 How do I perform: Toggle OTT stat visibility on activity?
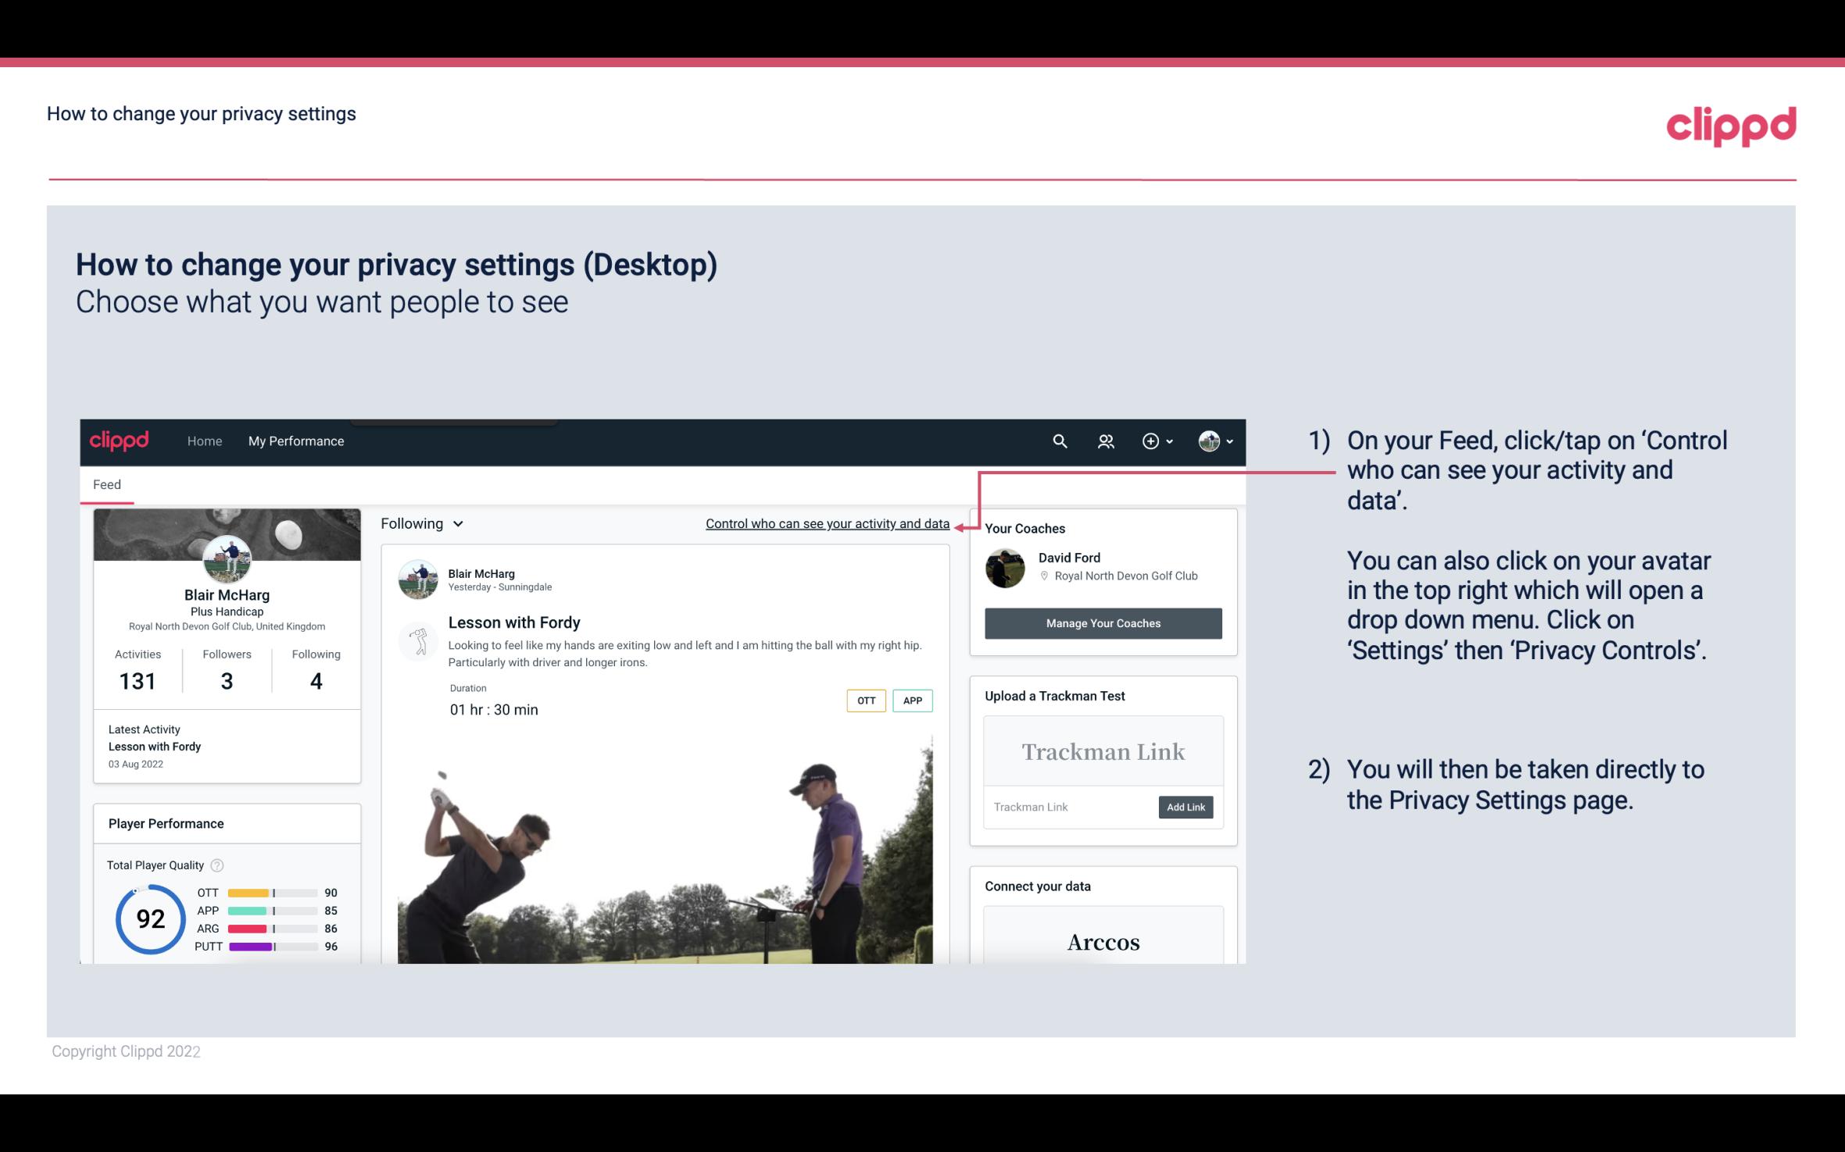865,701
